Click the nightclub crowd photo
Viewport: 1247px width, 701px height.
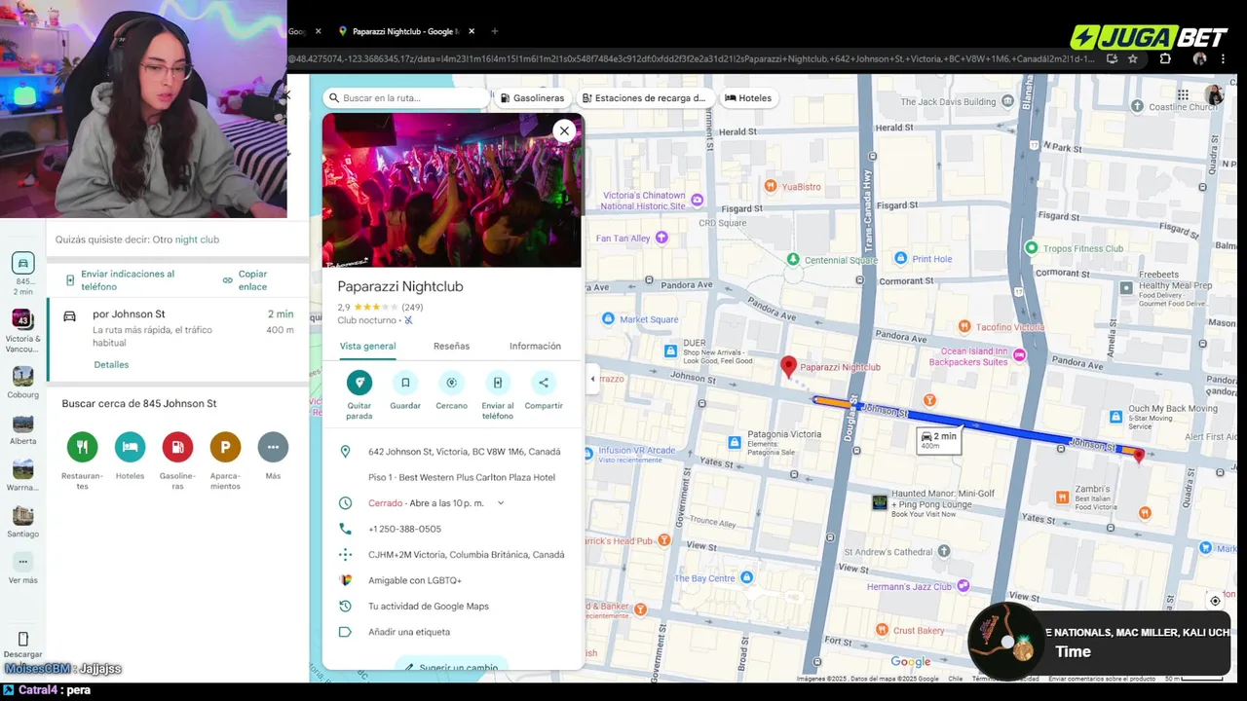pyautogui.click(x=452, y=190)
